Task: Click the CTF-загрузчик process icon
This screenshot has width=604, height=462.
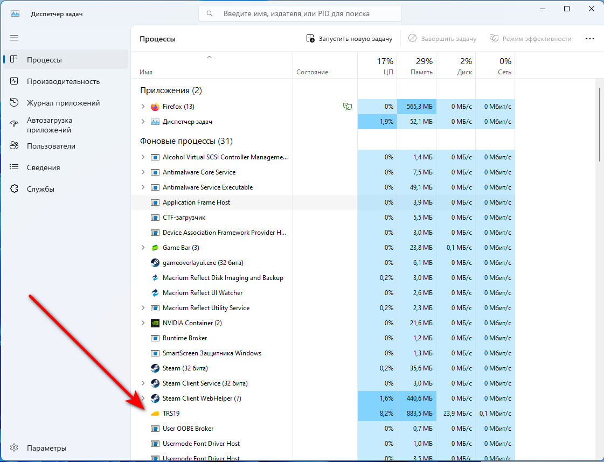Action: pyautogui.click(x=155, y=218)
